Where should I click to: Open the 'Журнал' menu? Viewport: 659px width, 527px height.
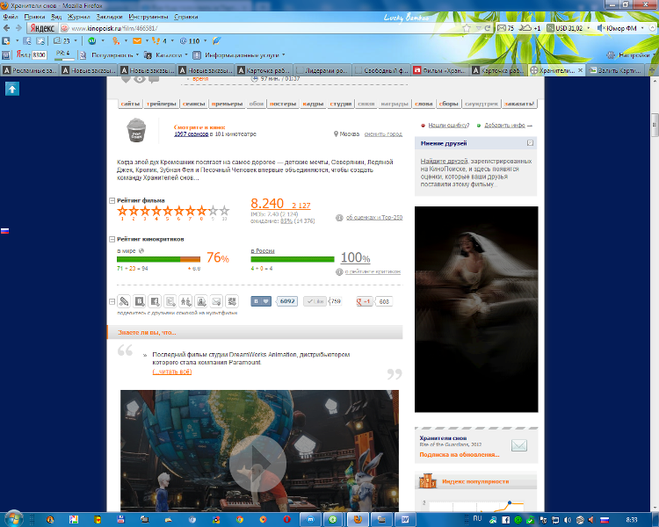(78, 17)
